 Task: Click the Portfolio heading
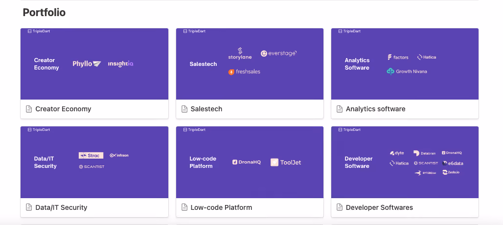click(x=44, y=13)
